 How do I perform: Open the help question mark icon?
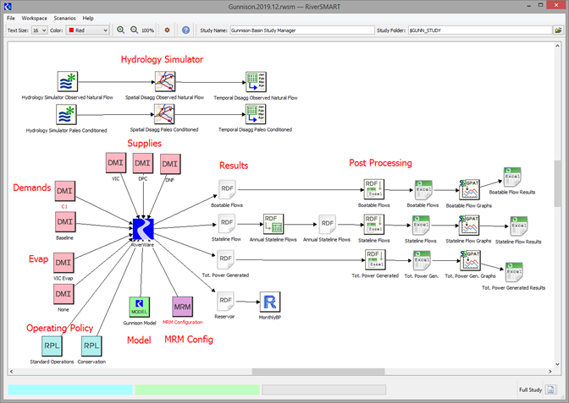coord(185,30)
